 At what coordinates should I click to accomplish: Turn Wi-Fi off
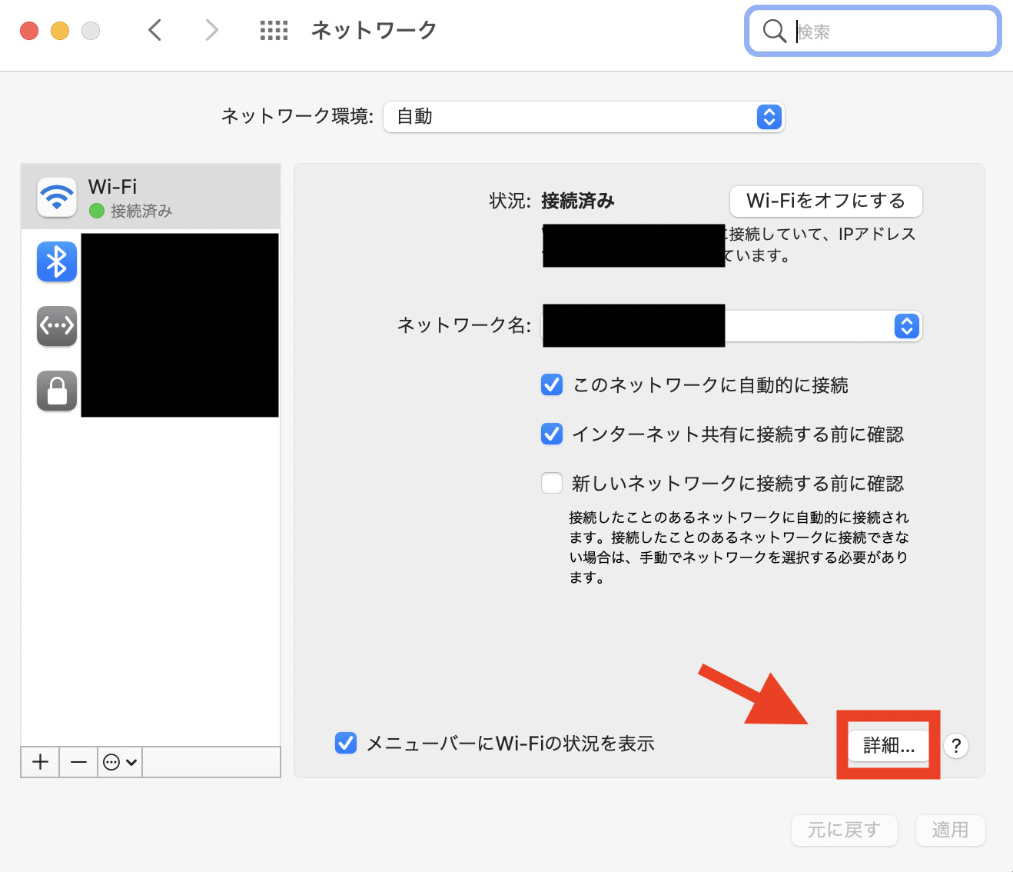click(825, 201)
